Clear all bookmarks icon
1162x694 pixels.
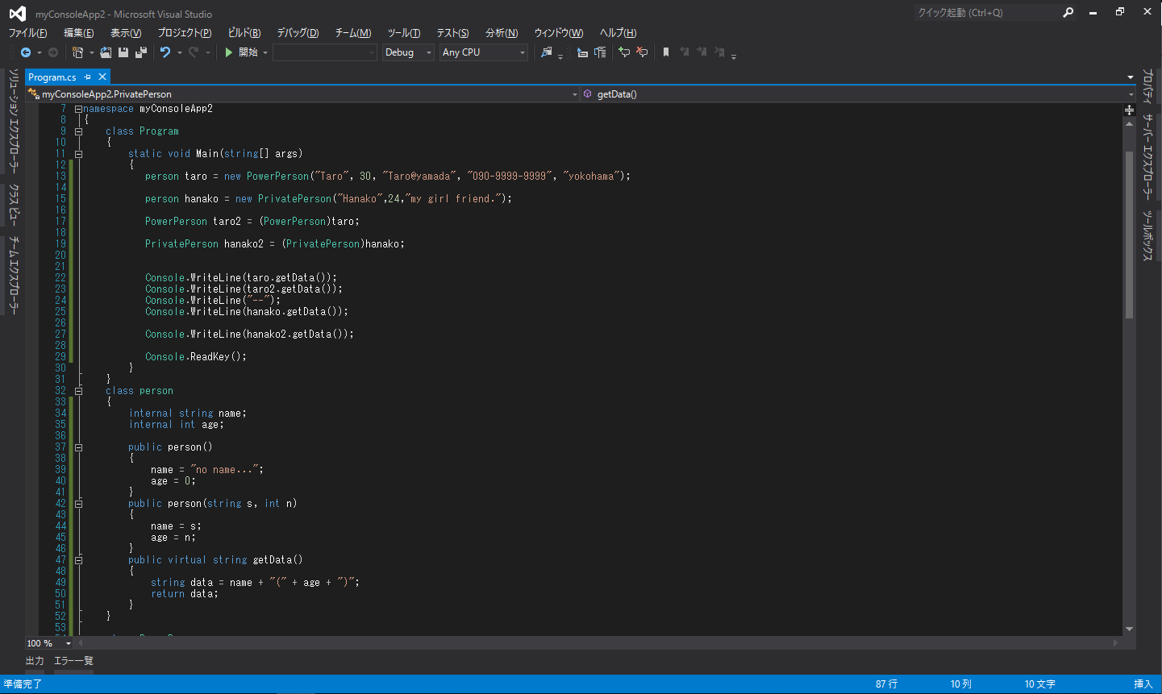pyautogui.click(x=719, y=52)
